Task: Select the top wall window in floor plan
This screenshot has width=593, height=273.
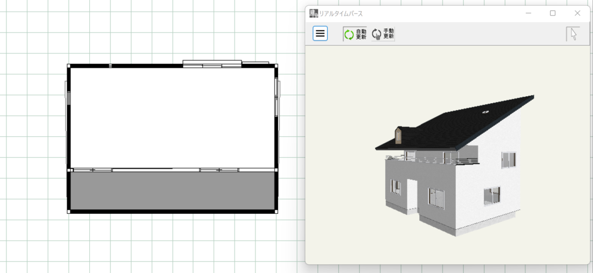Action: [x=212, y=64]
